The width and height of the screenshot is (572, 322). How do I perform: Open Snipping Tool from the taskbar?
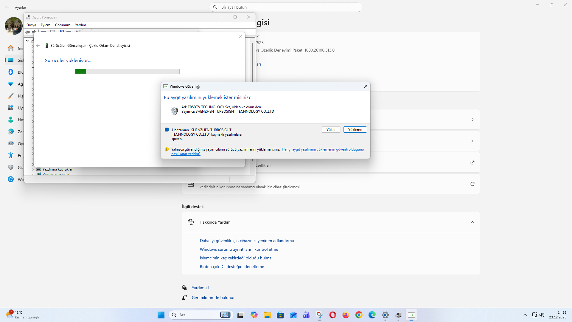tap(320, 315)
